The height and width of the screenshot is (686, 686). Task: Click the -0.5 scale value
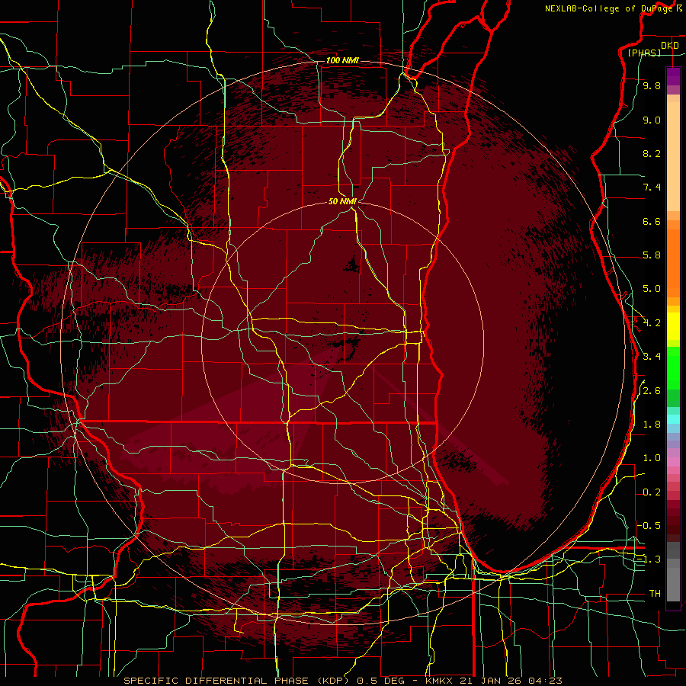649,526
